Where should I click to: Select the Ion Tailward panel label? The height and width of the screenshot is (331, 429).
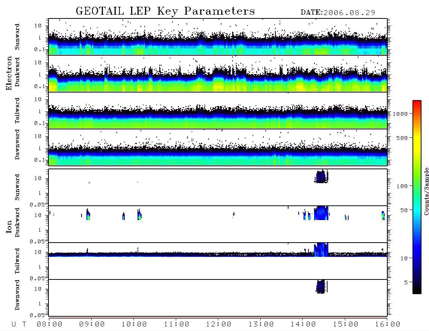(x=17, y=261)
